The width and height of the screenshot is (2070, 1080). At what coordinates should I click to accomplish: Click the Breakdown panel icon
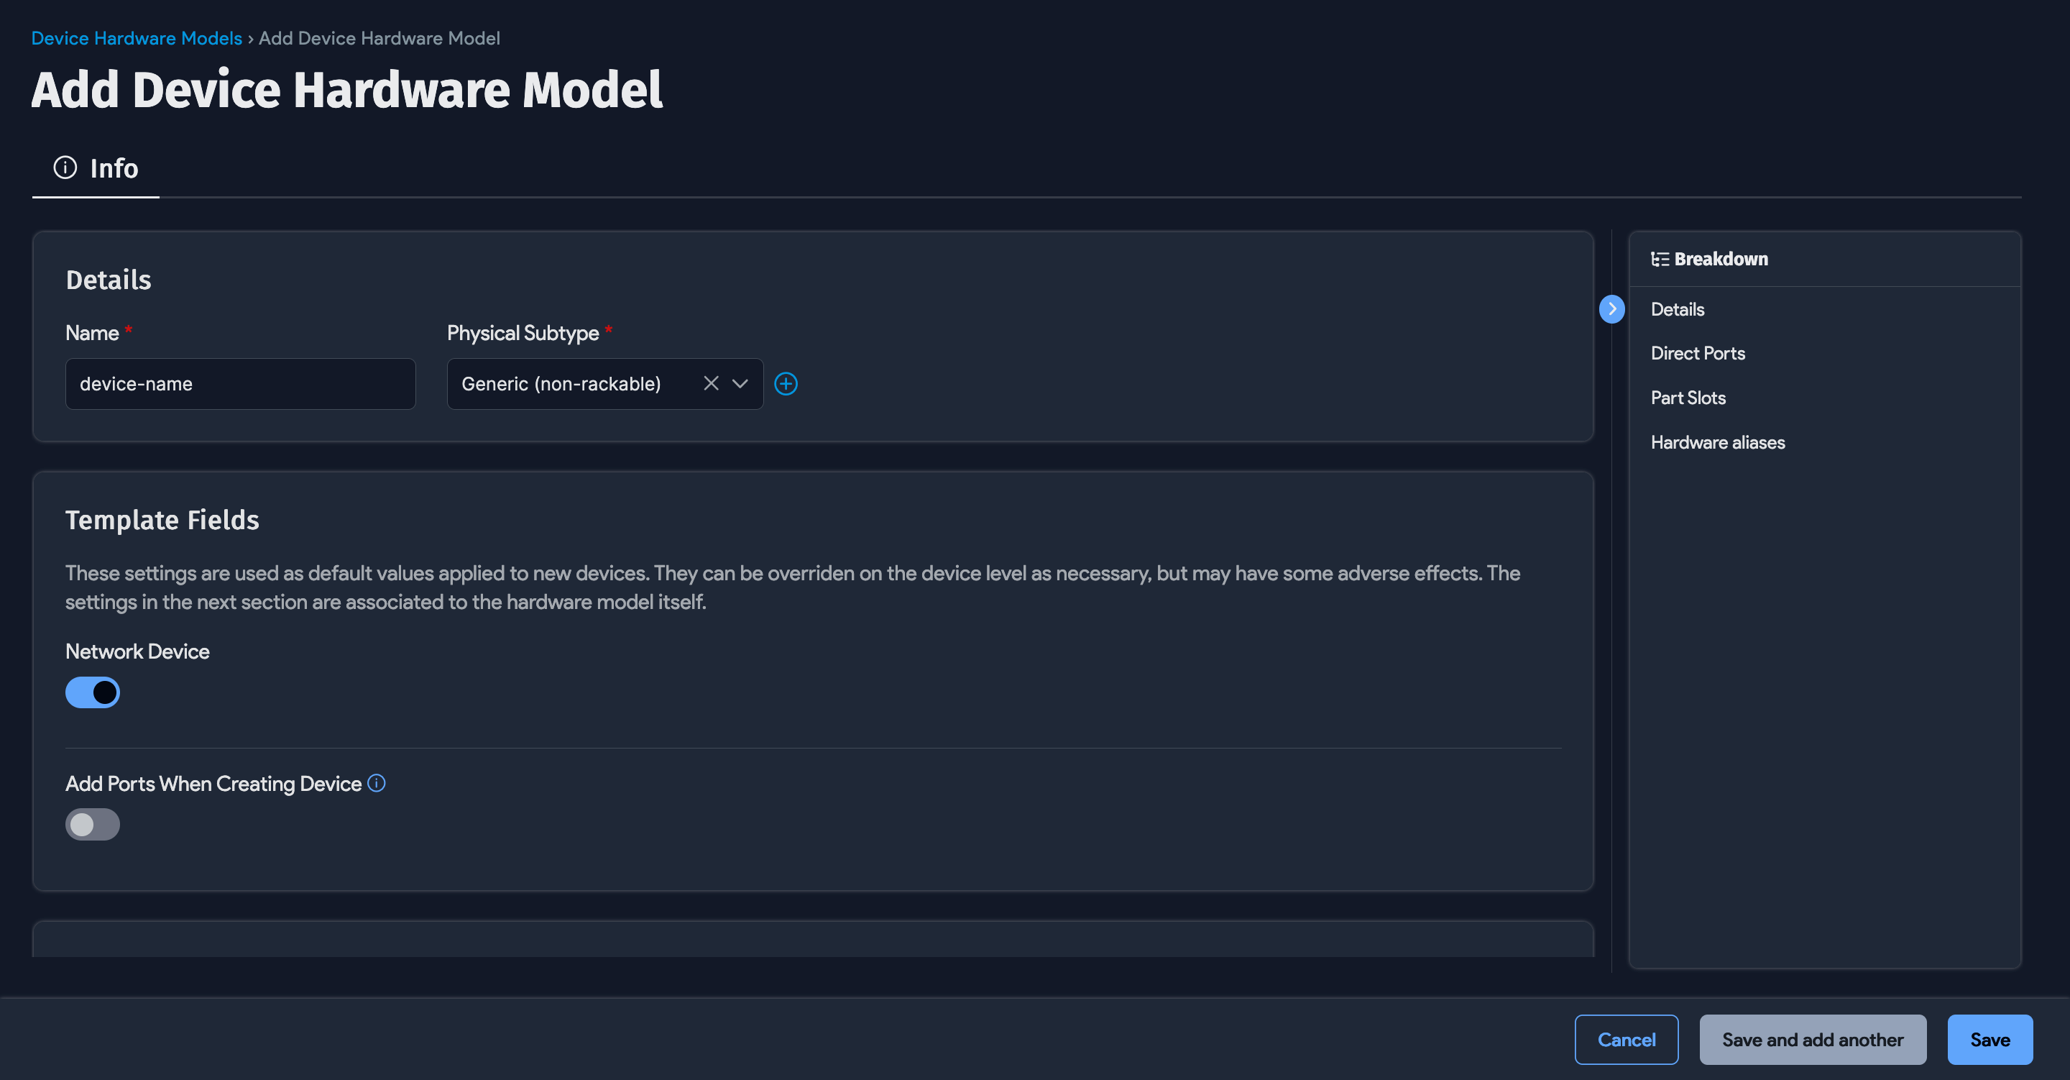tap(1659, 258)
